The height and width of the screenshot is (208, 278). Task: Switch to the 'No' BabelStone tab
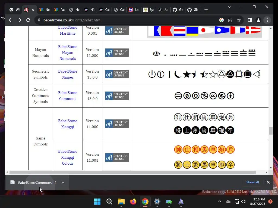pyautogui.click(x=45, y=10)
